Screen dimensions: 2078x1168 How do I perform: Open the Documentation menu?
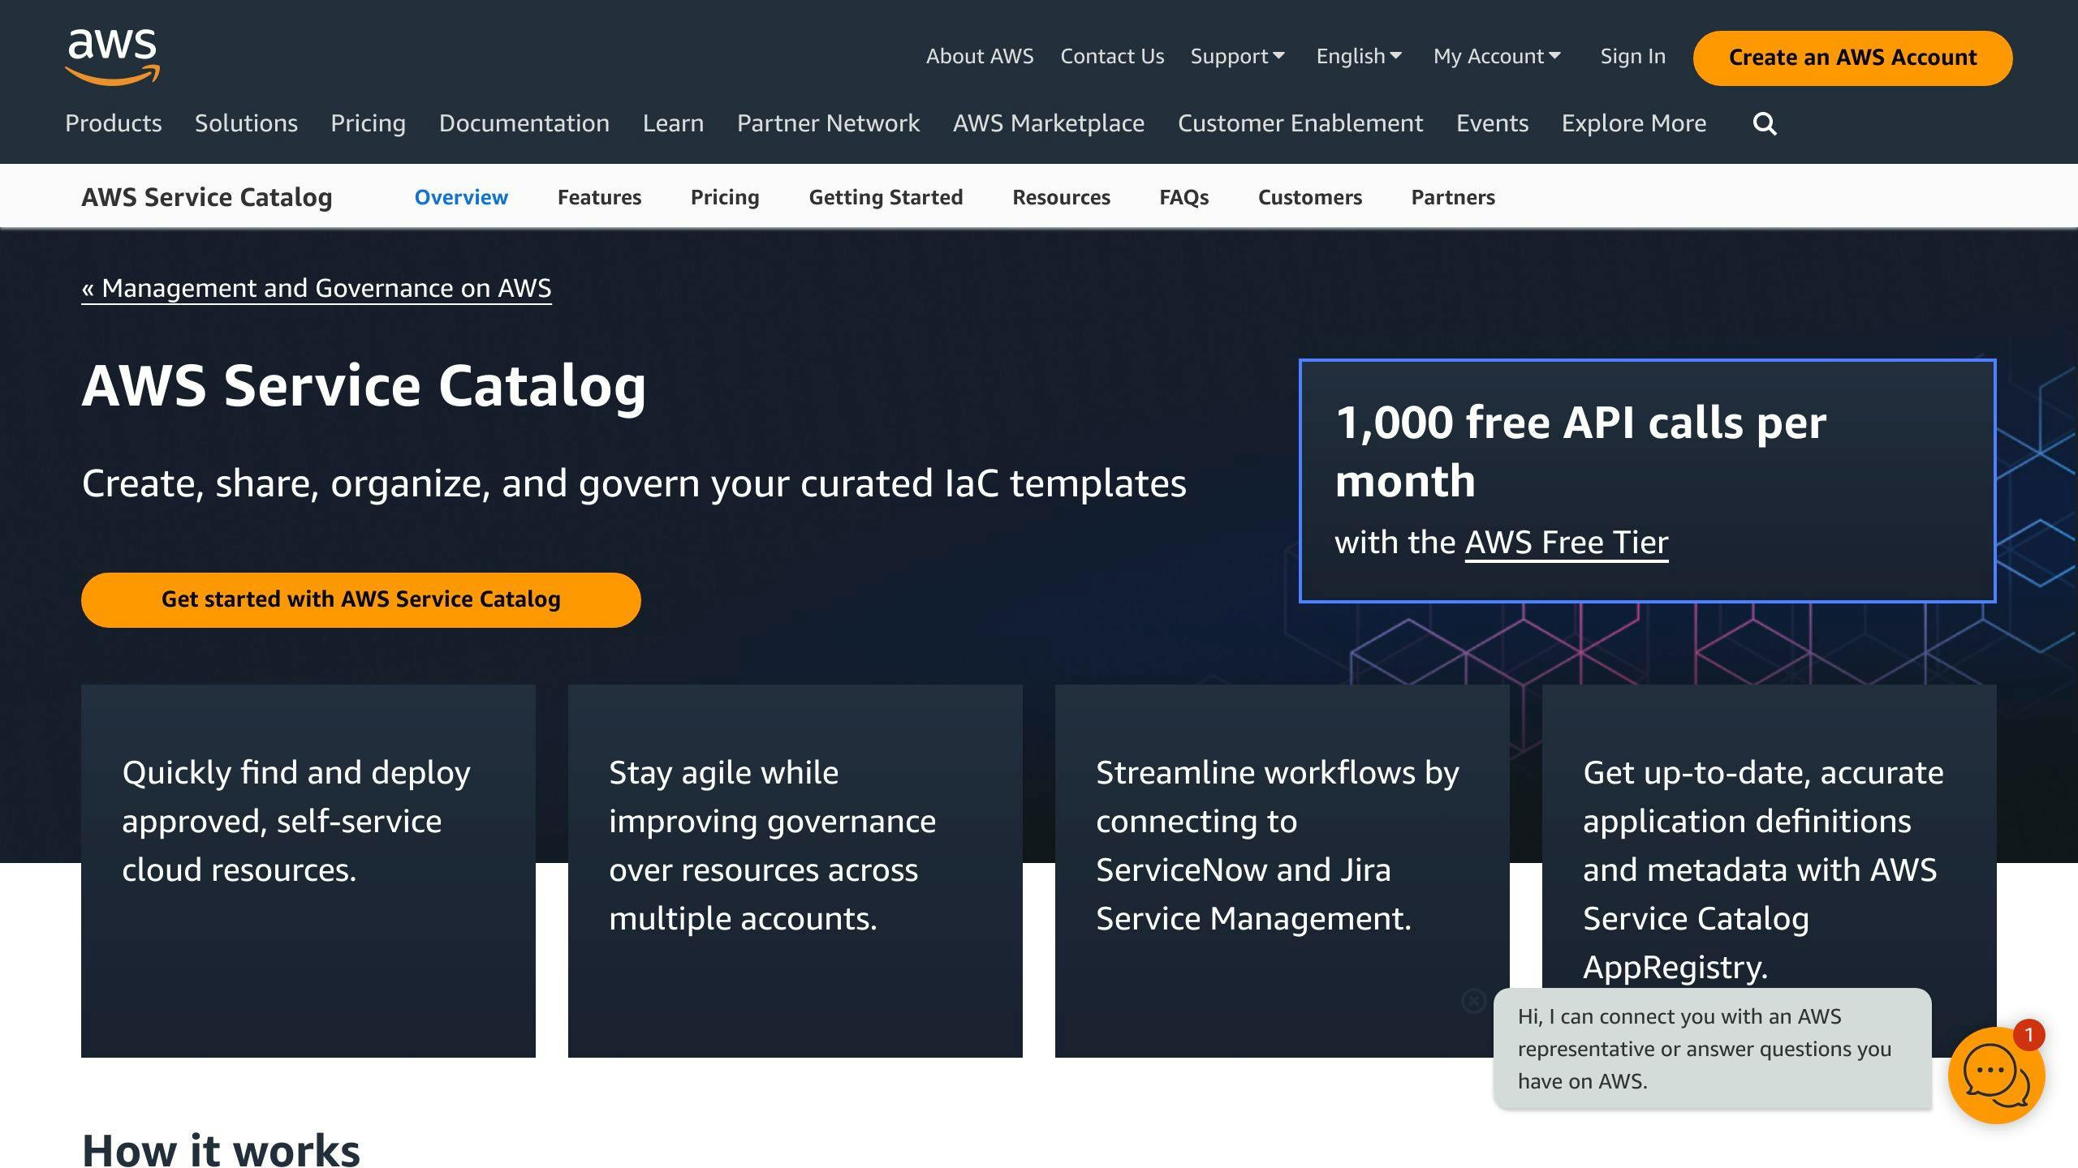[524, 123]
